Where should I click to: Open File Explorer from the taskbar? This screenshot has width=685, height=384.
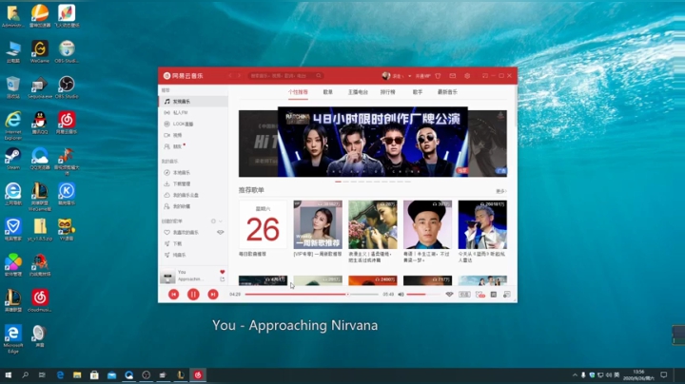point(77,374)
